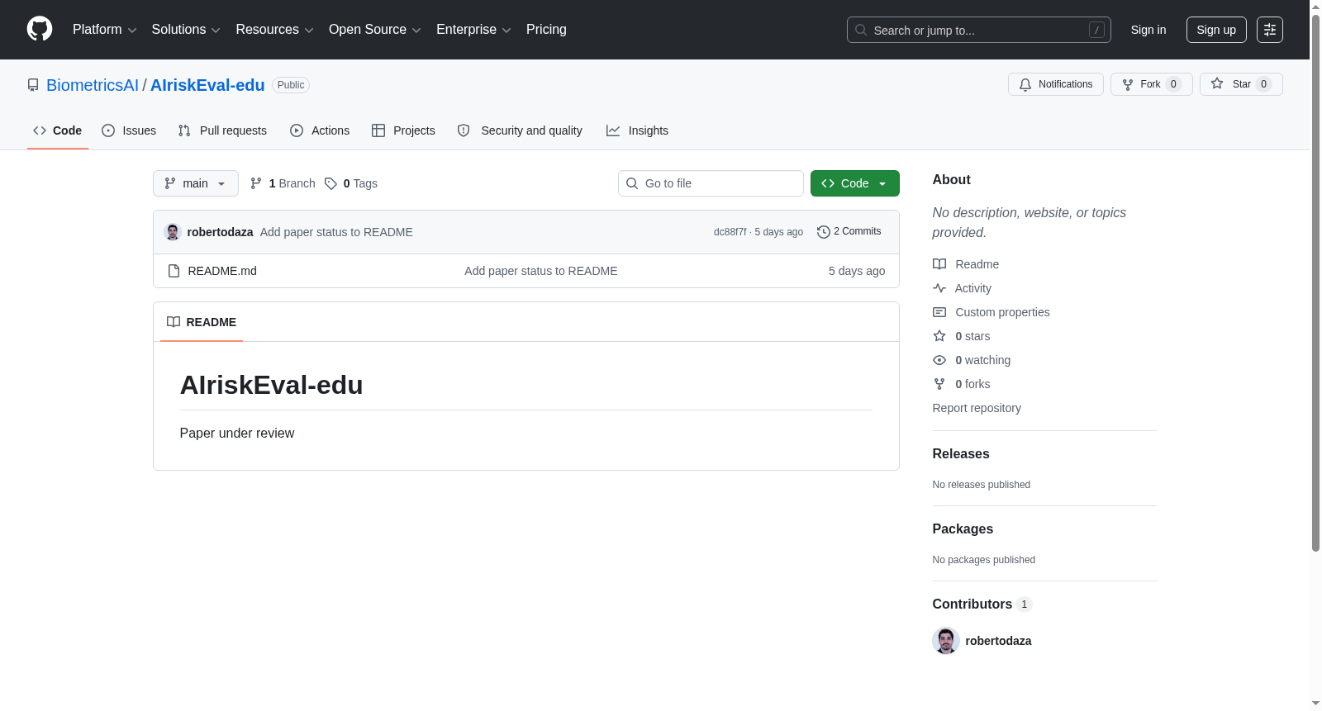Screen dimensions: 1322x711
Task: Expand the Enterprise menu
Action: point(473,30)
